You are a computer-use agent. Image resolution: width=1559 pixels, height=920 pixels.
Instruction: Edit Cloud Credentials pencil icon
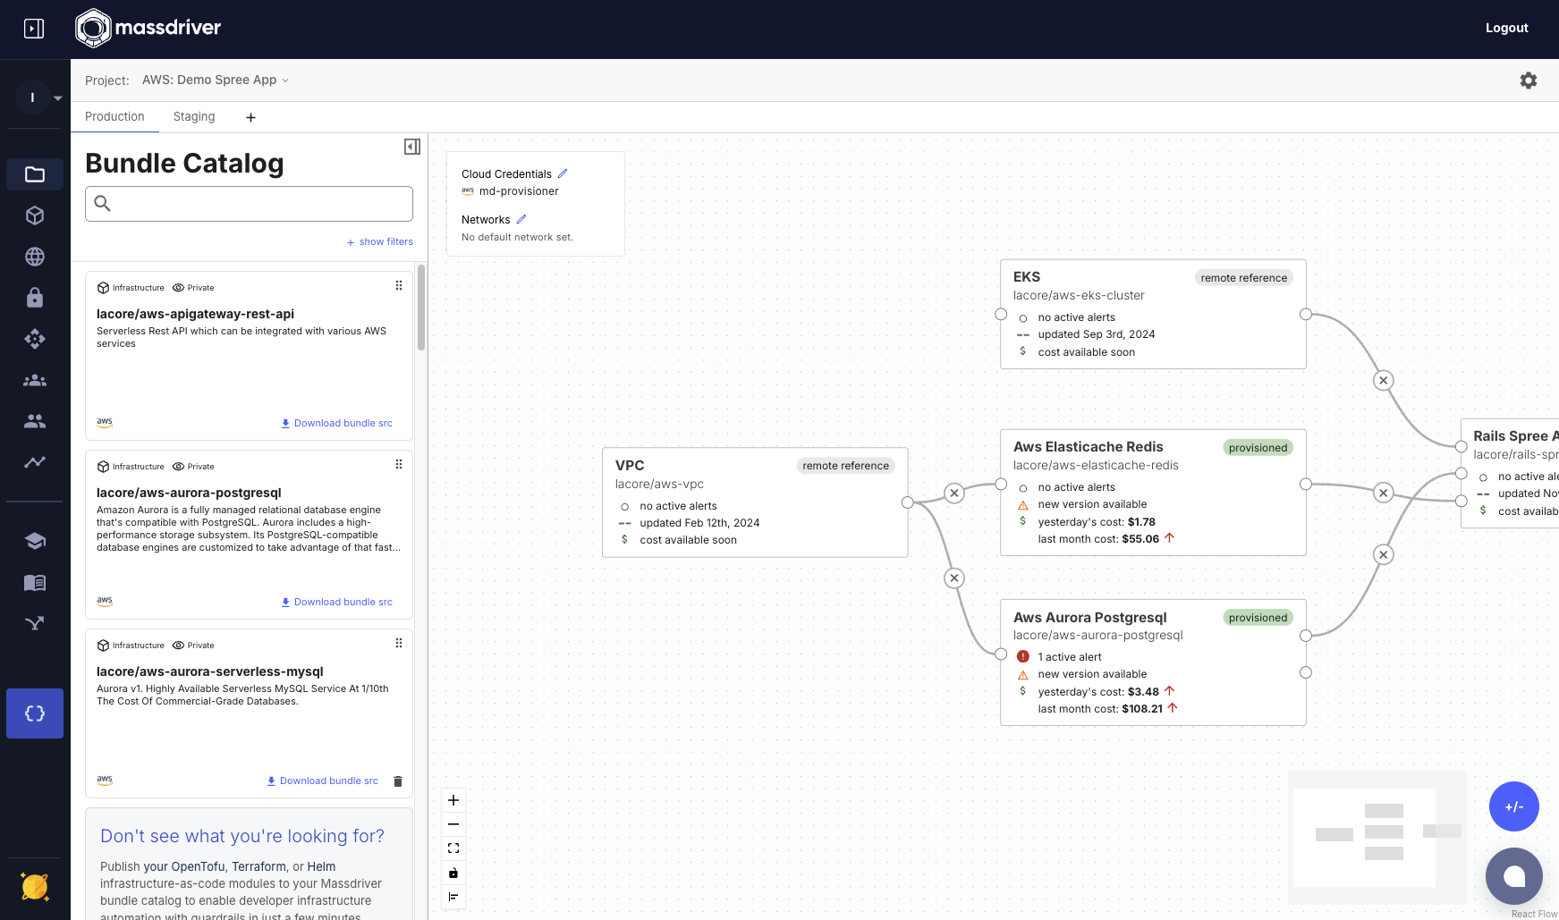[x=563, y=173]
